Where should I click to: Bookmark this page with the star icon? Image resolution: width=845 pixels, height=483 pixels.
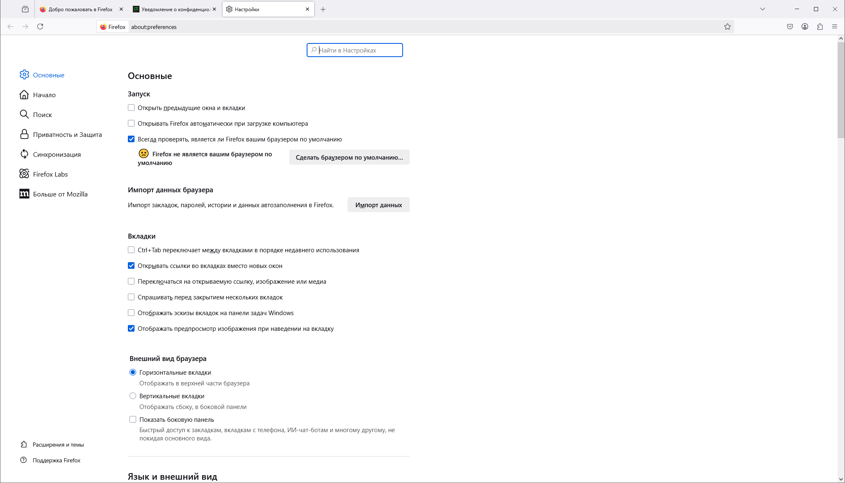(727, 26)
